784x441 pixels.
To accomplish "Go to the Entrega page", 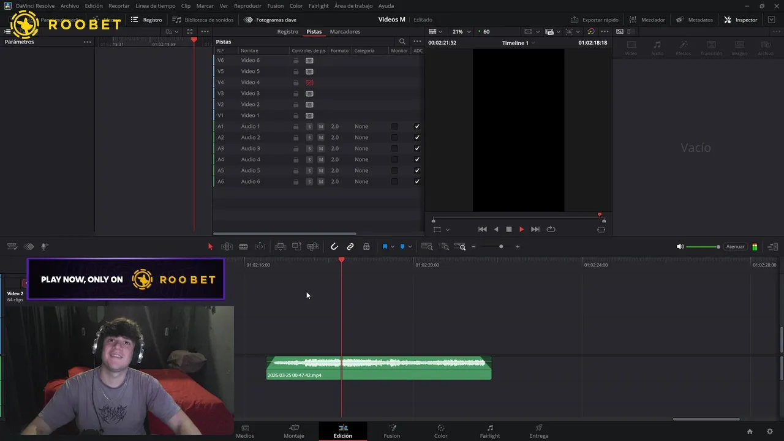I will 539,431.
